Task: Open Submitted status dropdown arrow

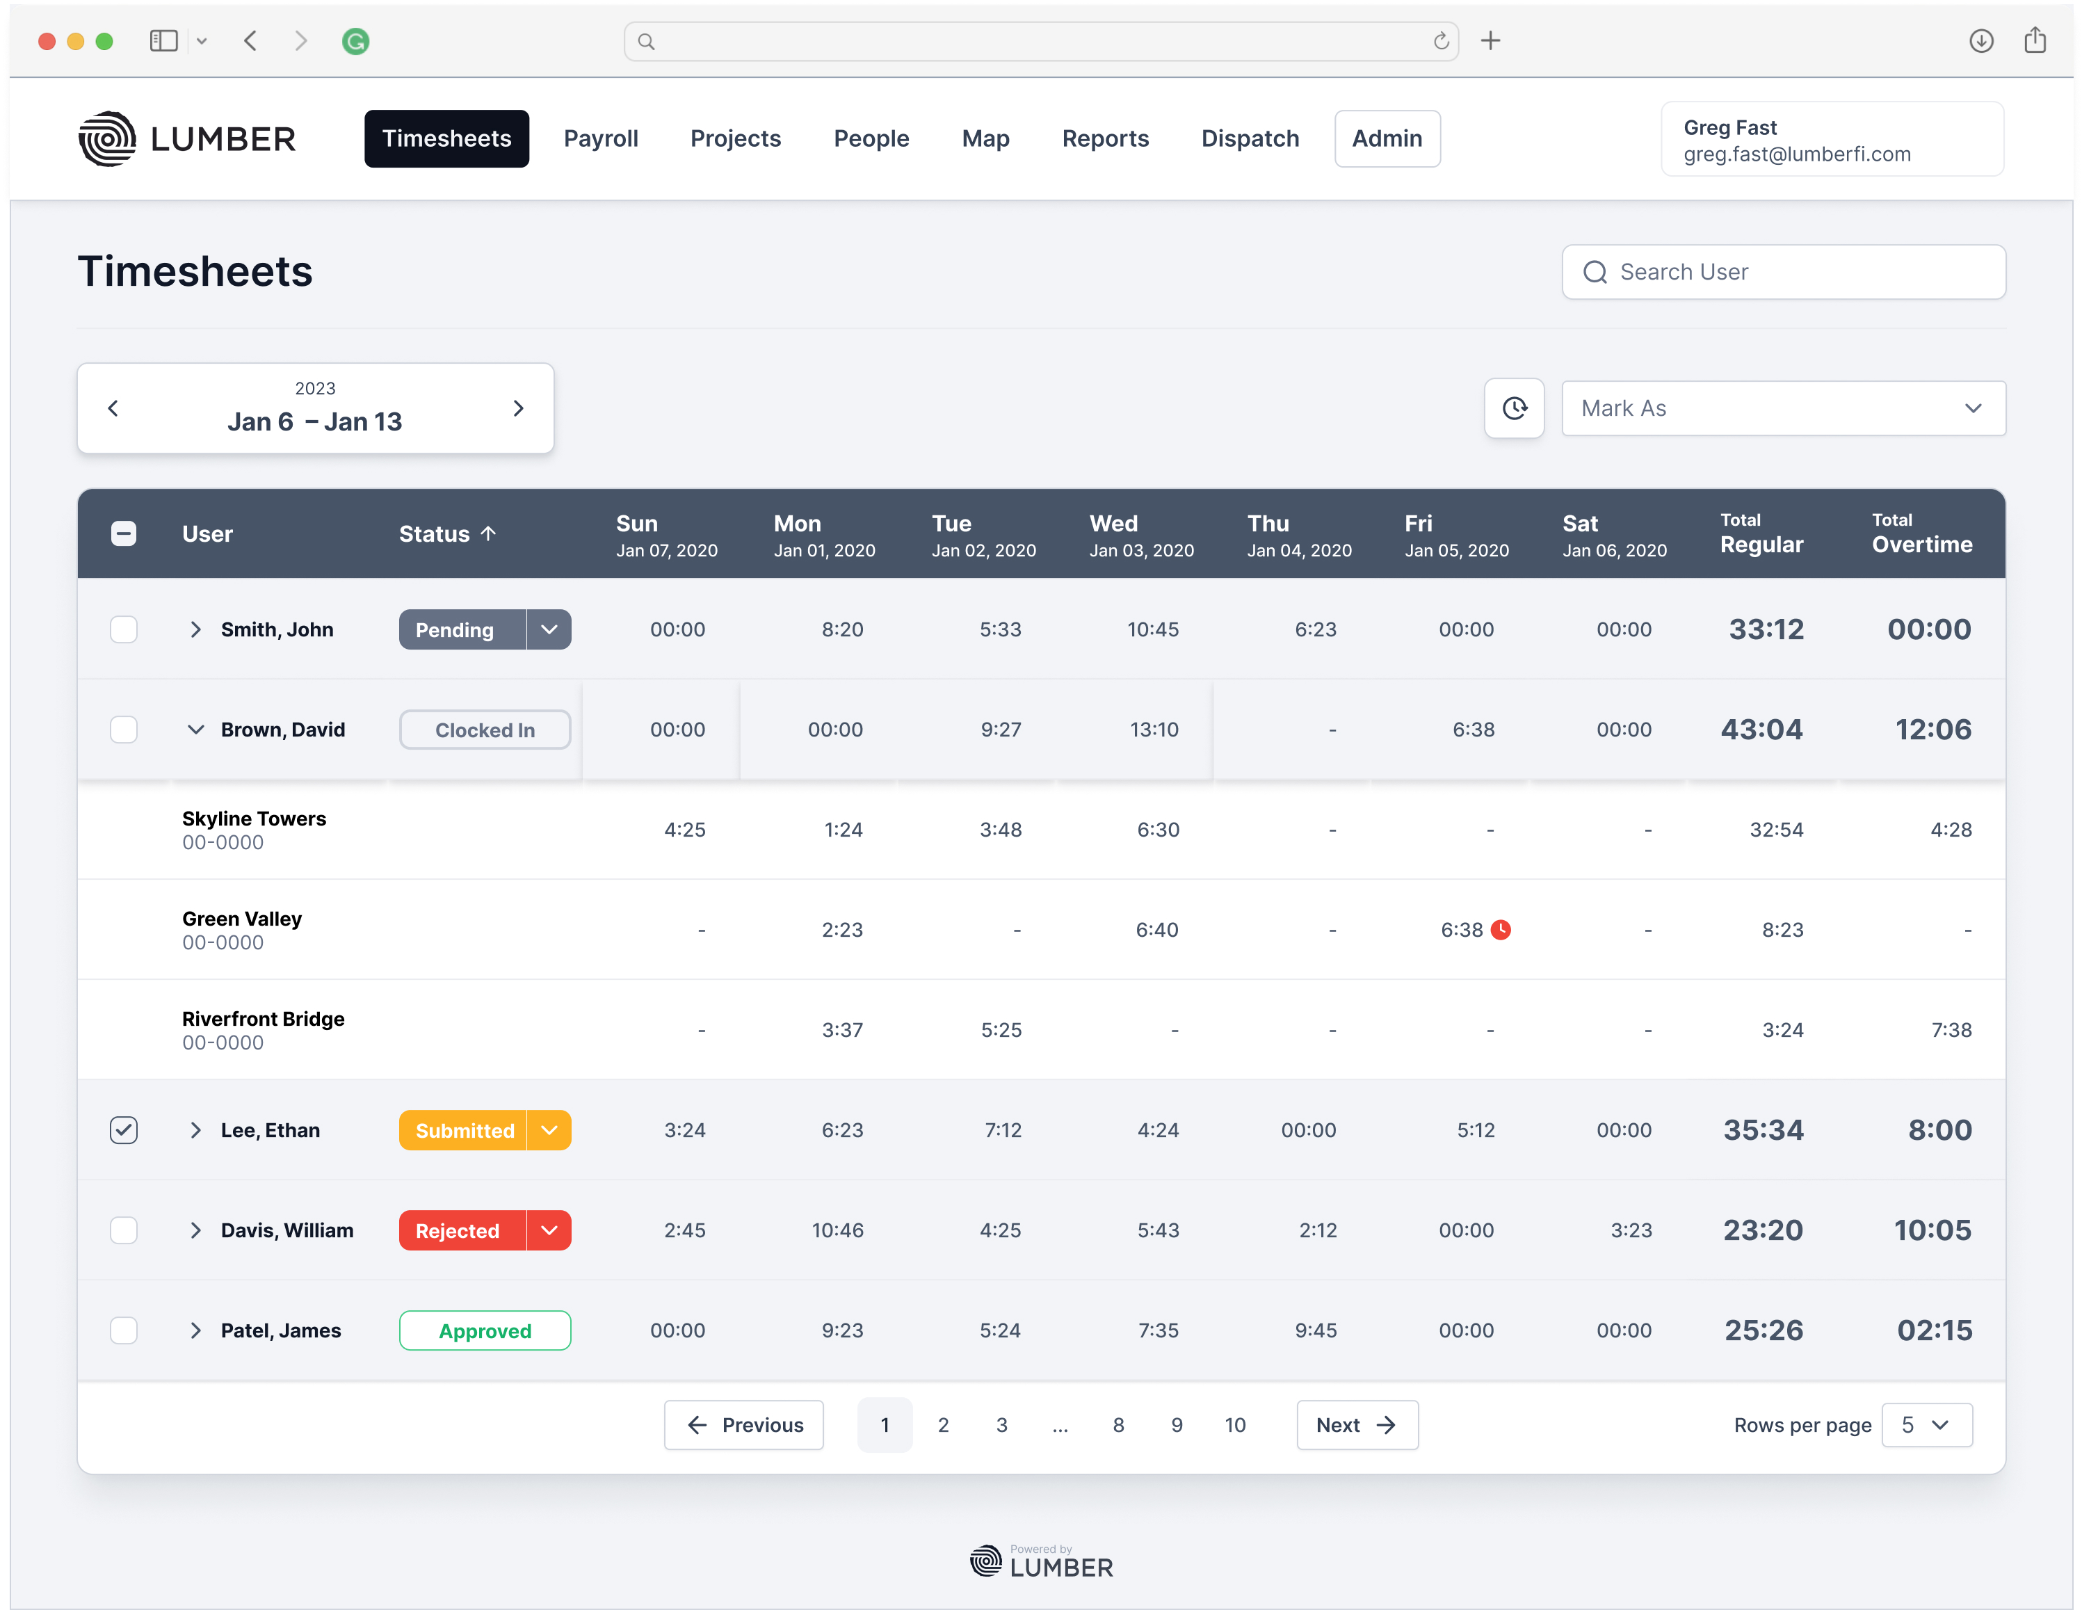Action: click(549, 1129)
